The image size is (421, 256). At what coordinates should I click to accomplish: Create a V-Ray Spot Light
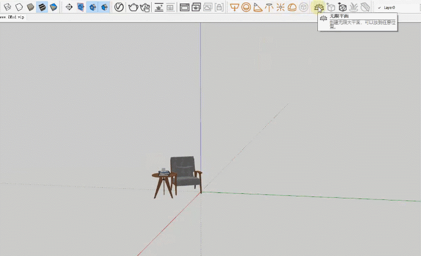click(258, 7)
